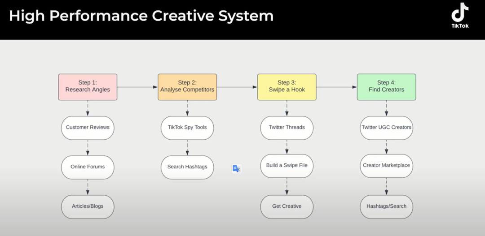Viewport: 485px width, 236px height.
Task: Click the Google Translate floating icon
Action: click(x=237, y=168)
